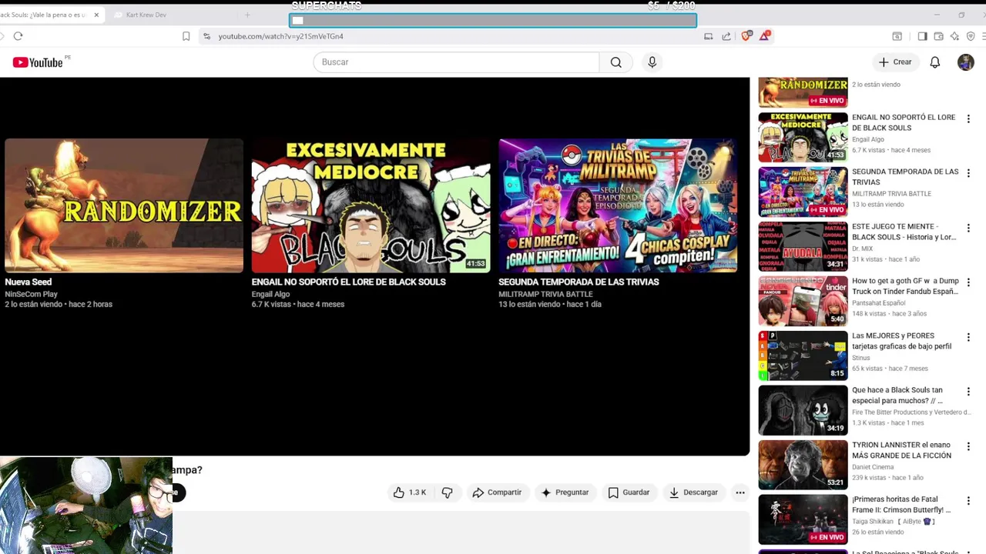Open the Leo AI sparkle icon
Image resolution: width=986 pixels, height=554 pixels.
pyautogui.click(x=954, y=36)
